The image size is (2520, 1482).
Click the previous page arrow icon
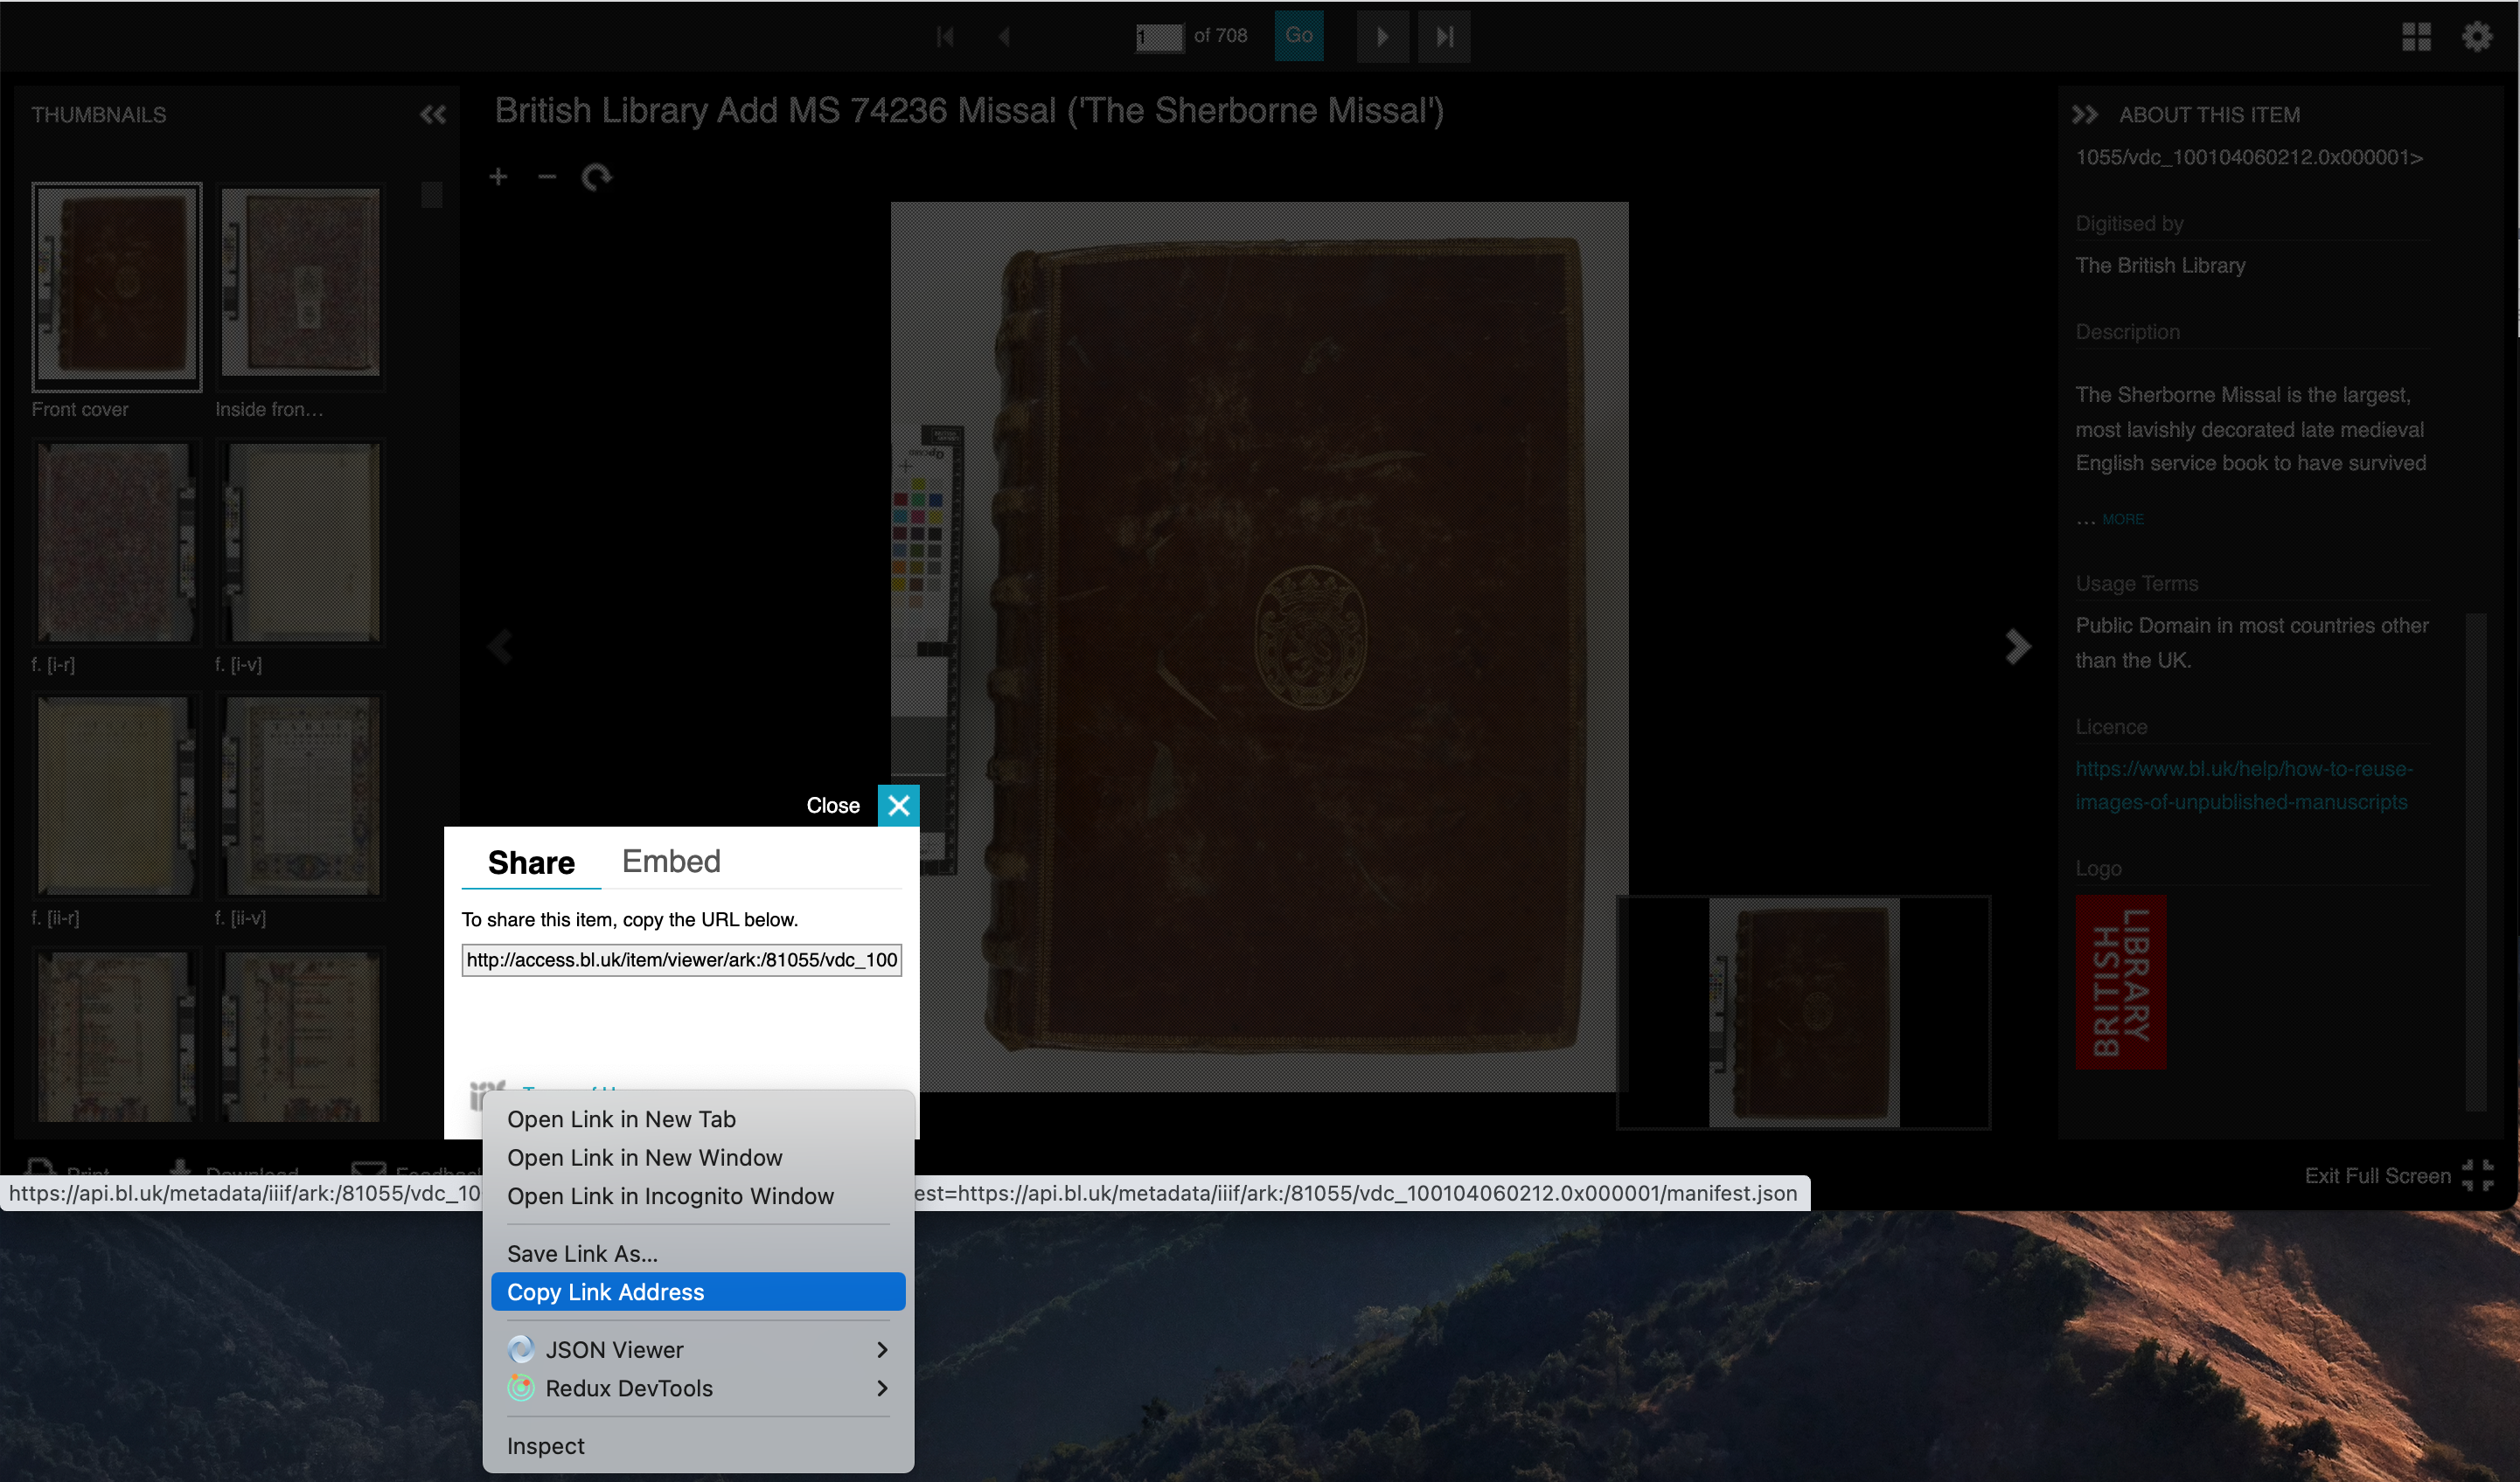(1004, 35)
